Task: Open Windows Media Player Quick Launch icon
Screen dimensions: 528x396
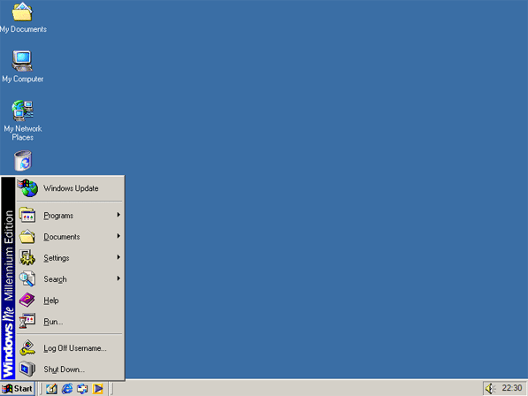Action: point(98,389)
